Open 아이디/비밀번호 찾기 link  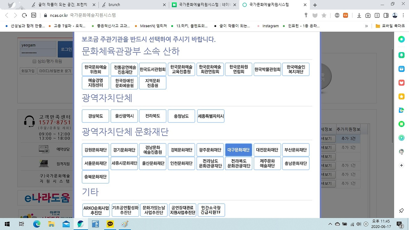(55, 71)
